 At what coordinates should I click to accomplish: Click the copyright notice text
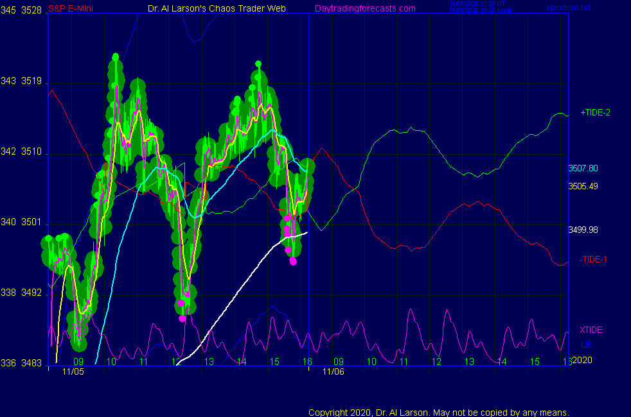point(439,412)
